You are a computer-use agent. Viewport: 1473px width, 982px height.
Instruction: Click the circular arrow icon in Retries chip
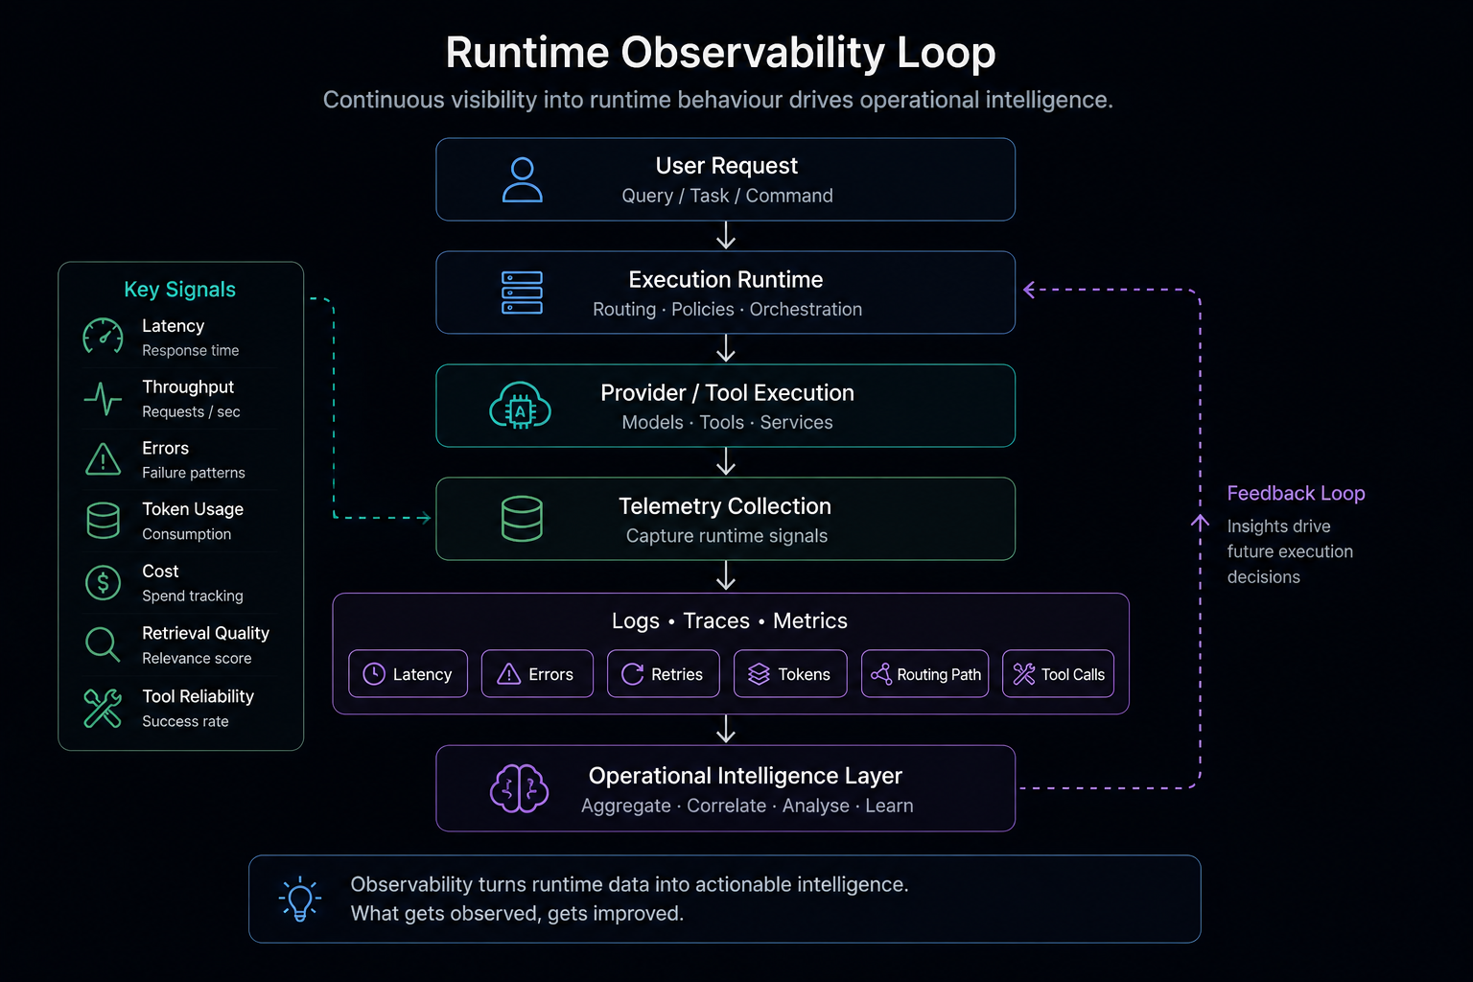click(633, 674)
